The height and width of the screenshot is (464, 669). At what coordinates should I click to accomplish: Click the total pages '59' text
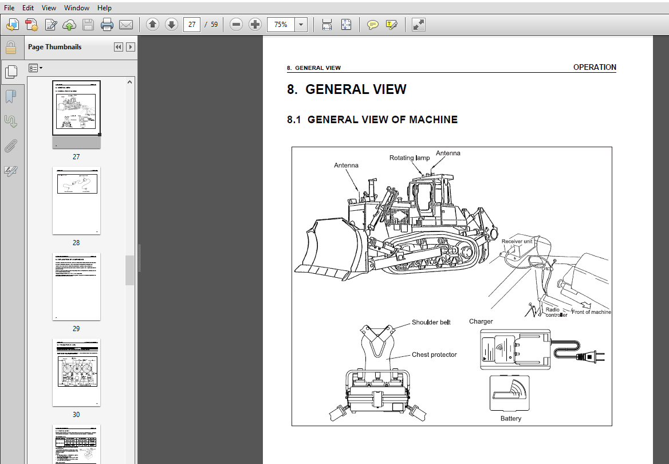[214, 25]
